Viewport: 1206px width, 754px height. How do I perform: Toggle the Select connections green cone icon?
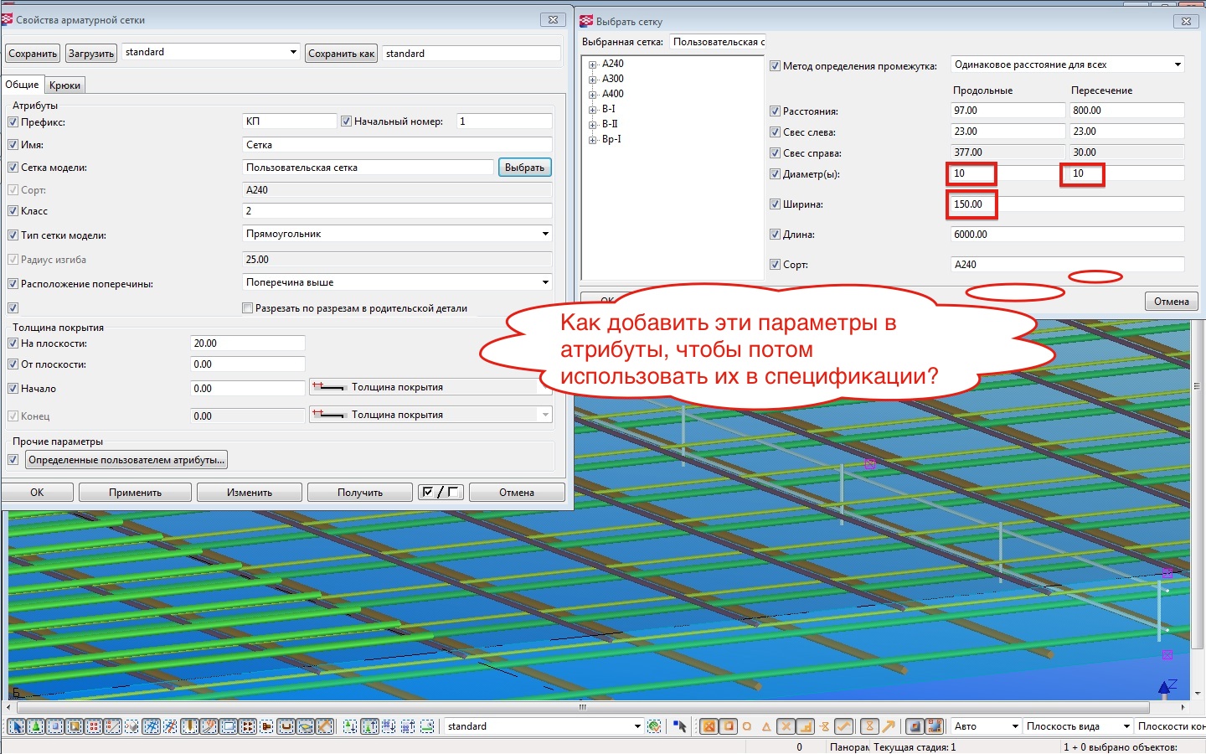click(x=36, y=726)
